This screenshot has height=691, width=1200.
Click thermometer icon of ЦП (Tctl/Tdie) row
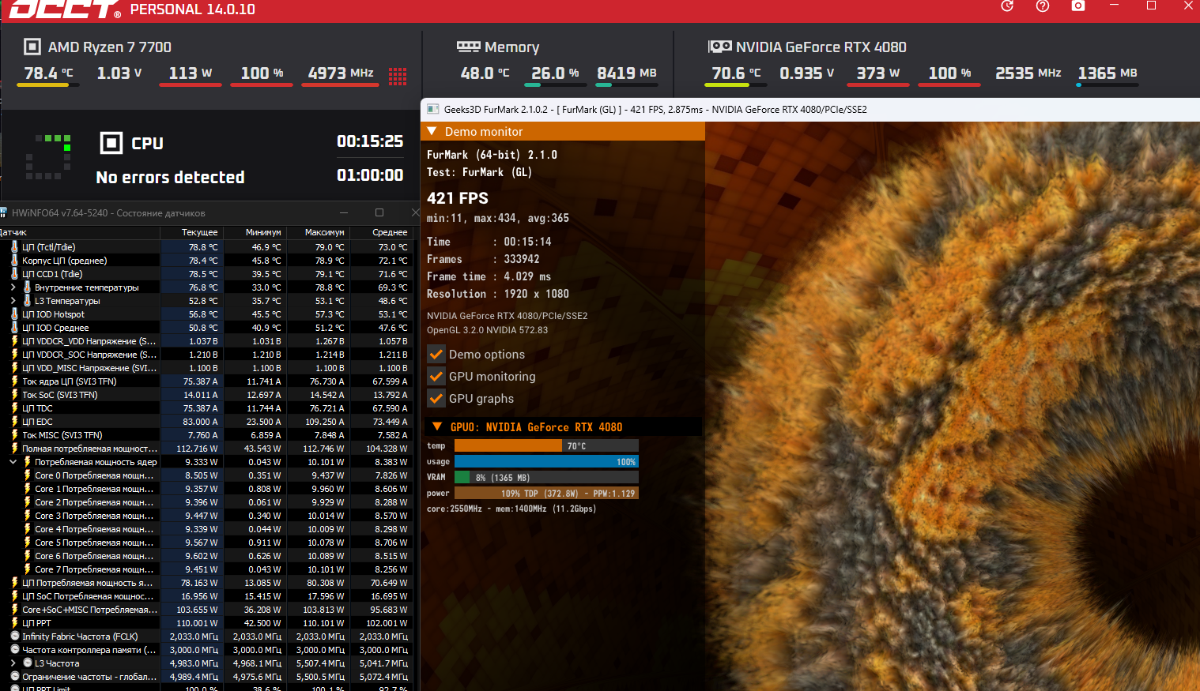14,247
